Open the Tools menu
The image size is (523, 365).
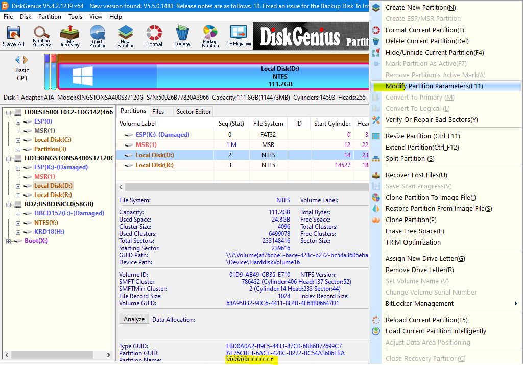pos(76,17)
